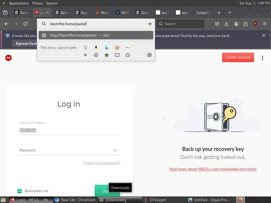
Task: Search Bookmarks with the star icon
Action: click(107, 55)
